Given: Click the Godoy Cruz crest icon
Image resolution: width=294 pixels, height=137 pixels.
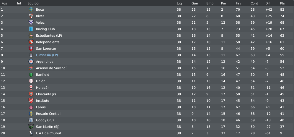Looking at the screenshot, I should click(x=31, y=120).
